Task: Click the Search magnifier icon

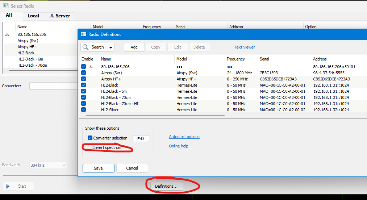Action: coord(86,47)
